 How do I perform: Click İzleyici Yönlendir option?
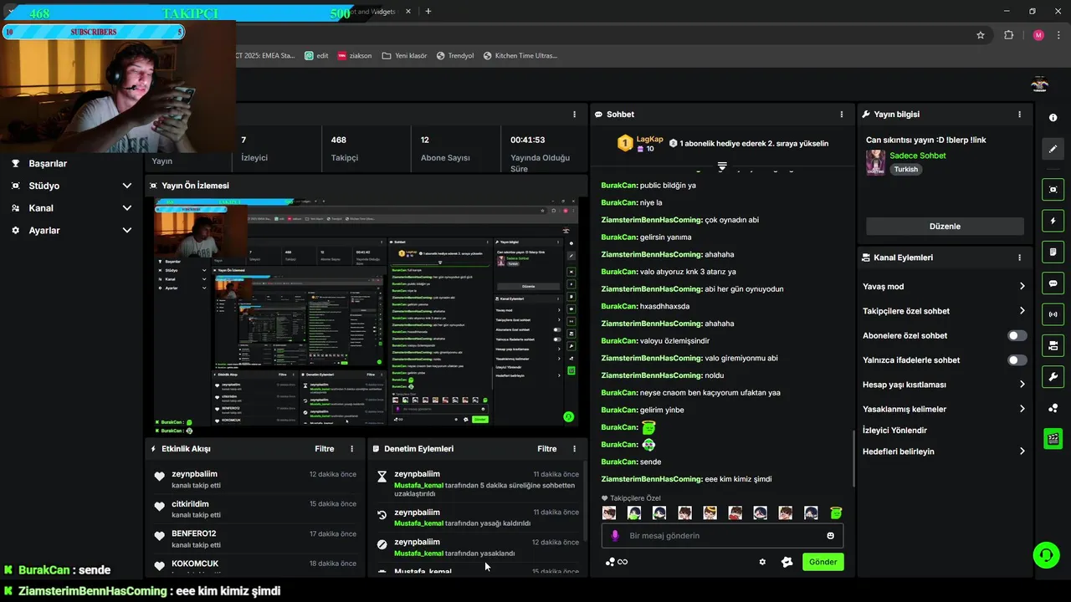point(894,431)
